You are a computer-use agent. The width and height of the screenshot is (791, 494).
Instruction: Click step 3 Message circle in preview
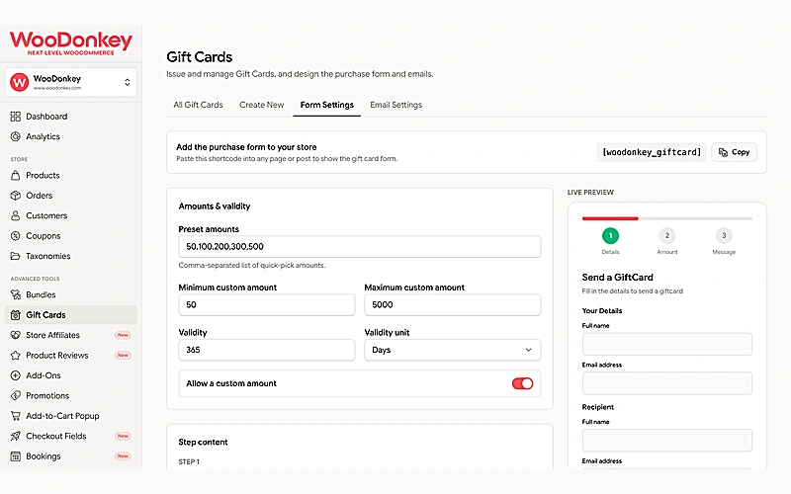click(724, 235)
